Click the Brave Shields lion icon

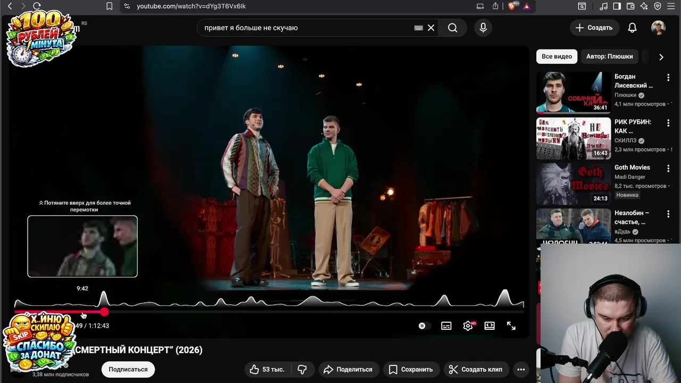coord(512,6)
